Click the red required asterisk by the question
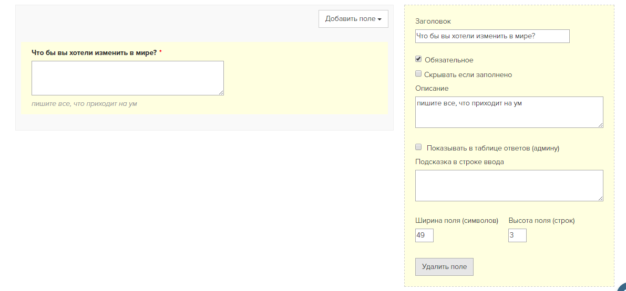Viewport: 626px width, 291px height. [x=160, y=52]
